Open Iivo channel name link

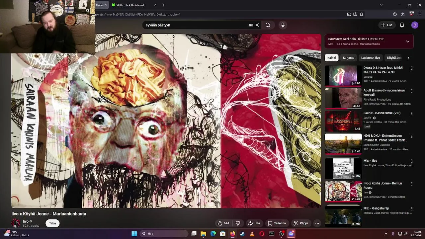[26, 221]
